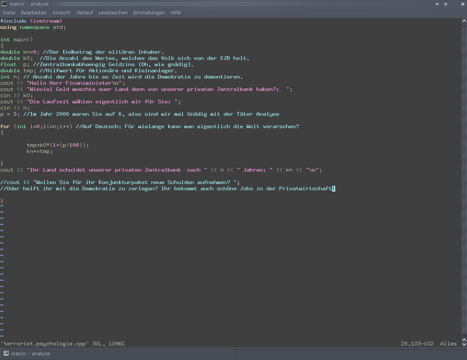Click the 'p = 3;' assignment
Image resolution: width=467 pixels, height=360 pixels.
coord(10,114)
